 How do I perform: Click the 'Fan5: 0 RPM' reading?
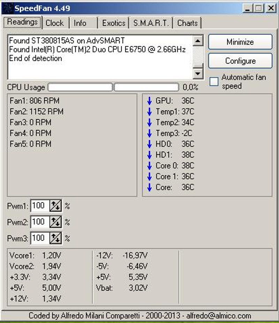tap(30, 144)
